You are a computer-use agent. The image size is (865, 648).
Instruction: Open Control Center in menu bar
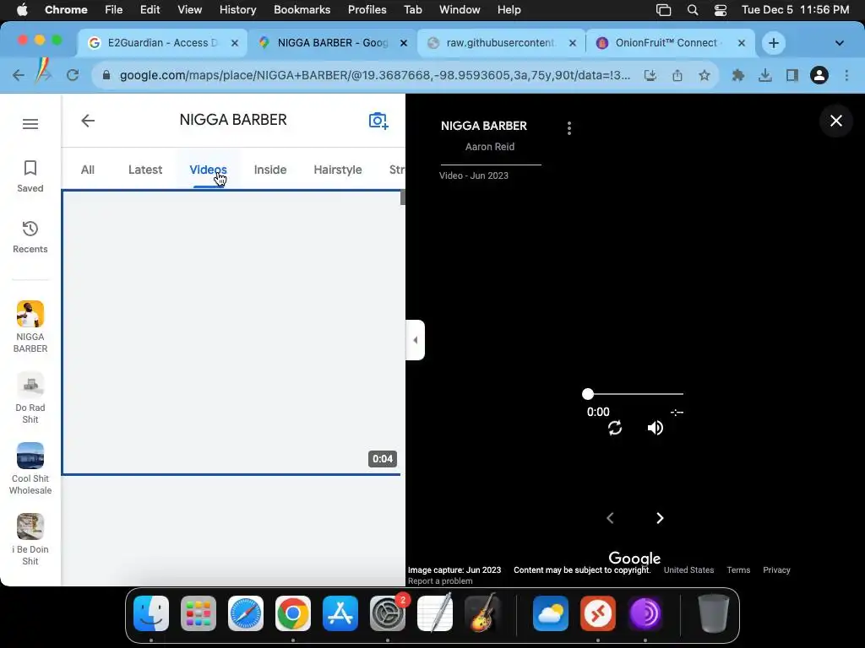click(720, 10)
